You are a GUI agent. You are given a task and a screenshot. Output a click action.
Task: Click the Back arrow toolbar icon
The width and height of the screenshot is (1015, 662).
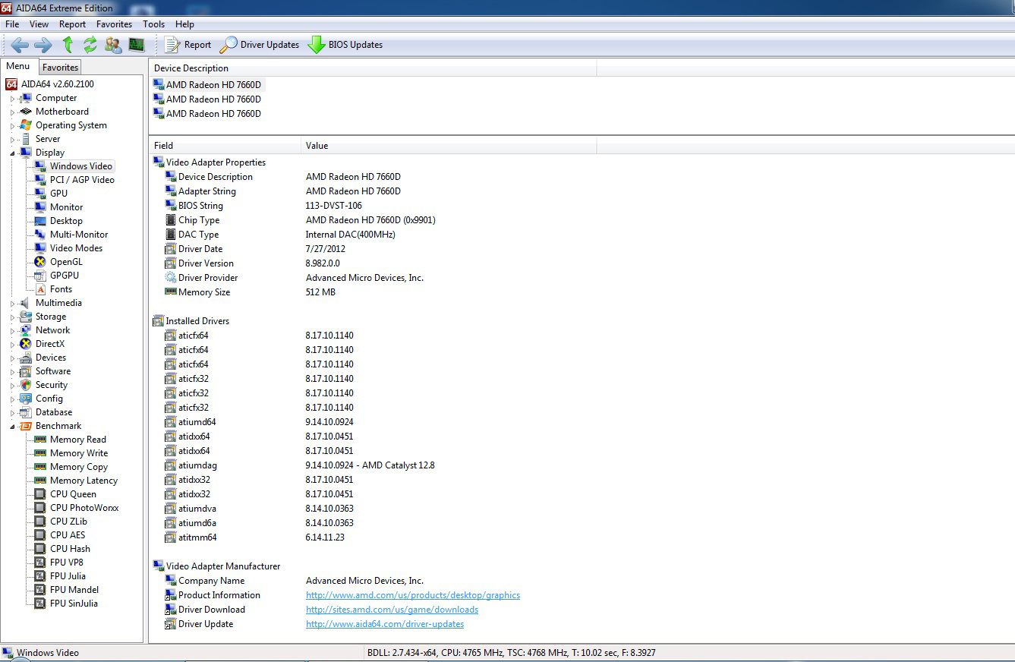pos(20,45)
